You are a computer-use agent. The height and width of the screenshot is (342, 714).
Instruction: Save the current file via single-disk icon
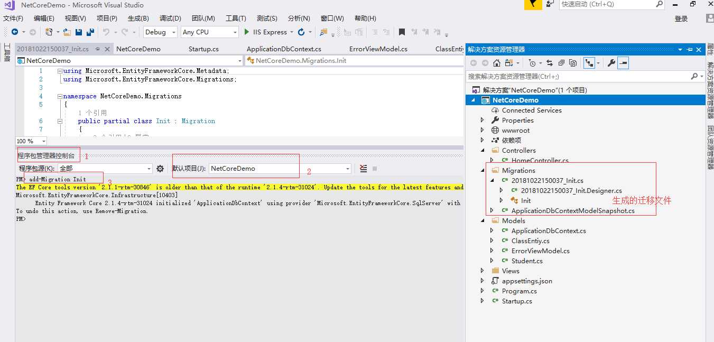(x=79, y=32)
